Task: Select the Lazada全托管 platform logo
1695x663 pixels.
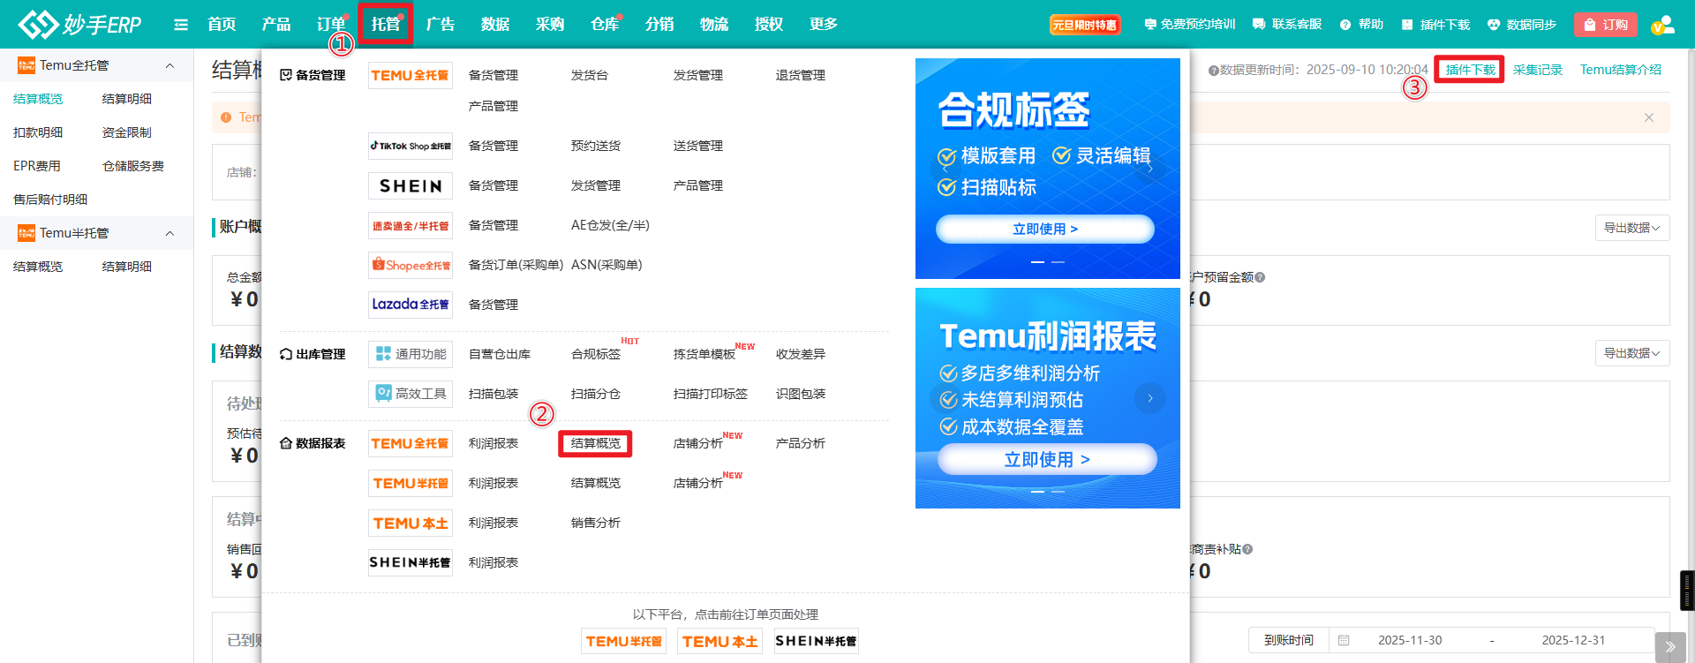Action: tap(411, 305)
